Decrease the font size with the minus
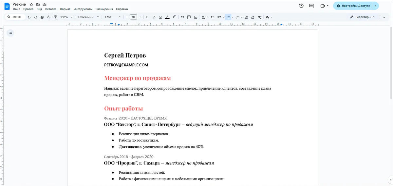 (126, 17)
